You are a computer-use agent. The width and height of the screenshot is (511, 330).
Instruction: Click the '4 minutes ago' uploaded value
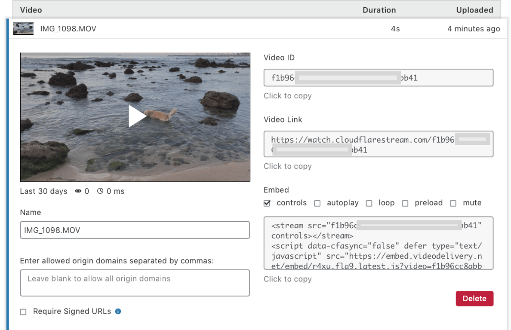tap(474, 29)
